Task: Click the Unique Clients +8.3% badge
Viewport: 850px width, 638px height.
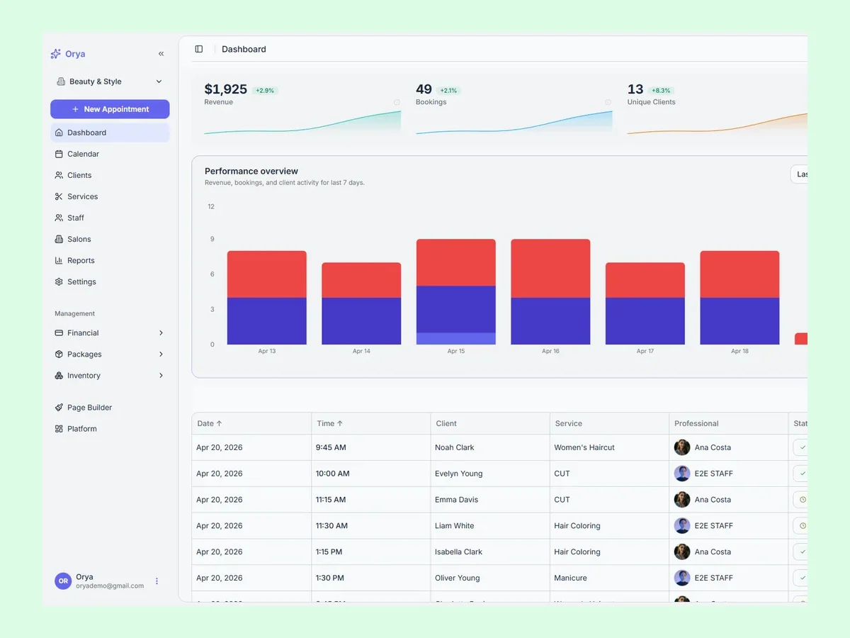Action: [x=660, y=91]
